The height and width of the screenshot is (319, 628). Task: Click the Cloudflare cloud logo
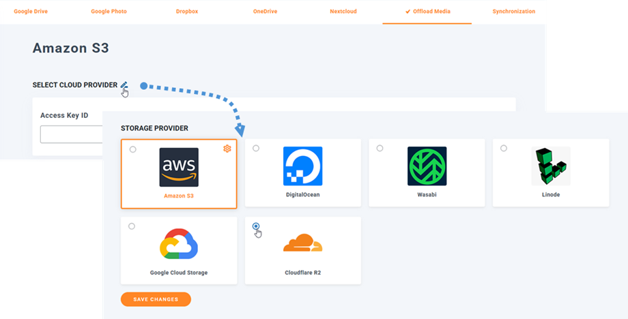click(303, 243)
